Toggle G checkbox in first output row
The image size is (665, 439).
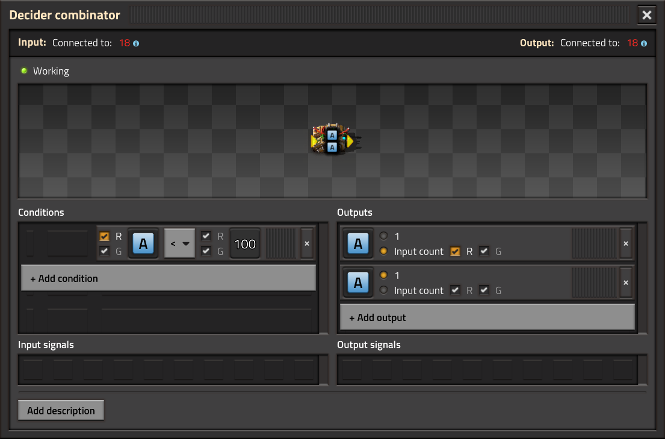[x=484, y=251]
